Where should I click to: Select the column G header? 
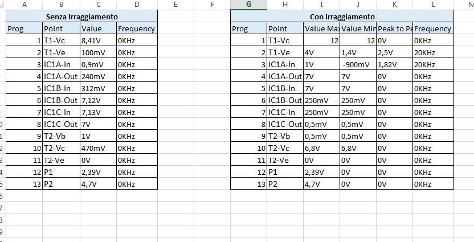tap(248, 5)
